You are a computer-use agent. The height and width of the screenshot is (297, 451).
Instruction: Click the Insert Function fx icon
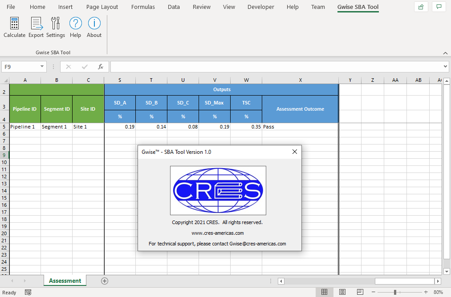click(100, 67)
